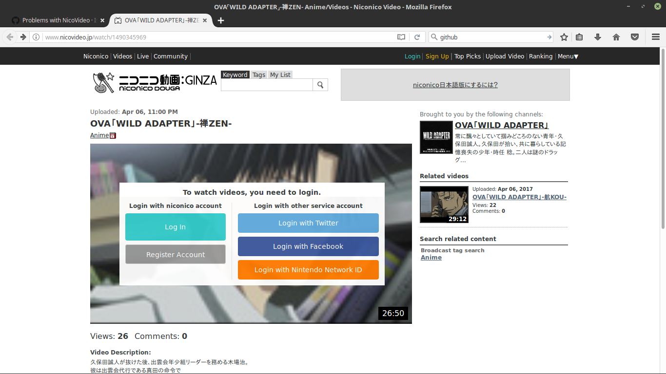This screenshot has height=374, width=666.
Task: Click the teal Log In button
Action: (176, 227)
